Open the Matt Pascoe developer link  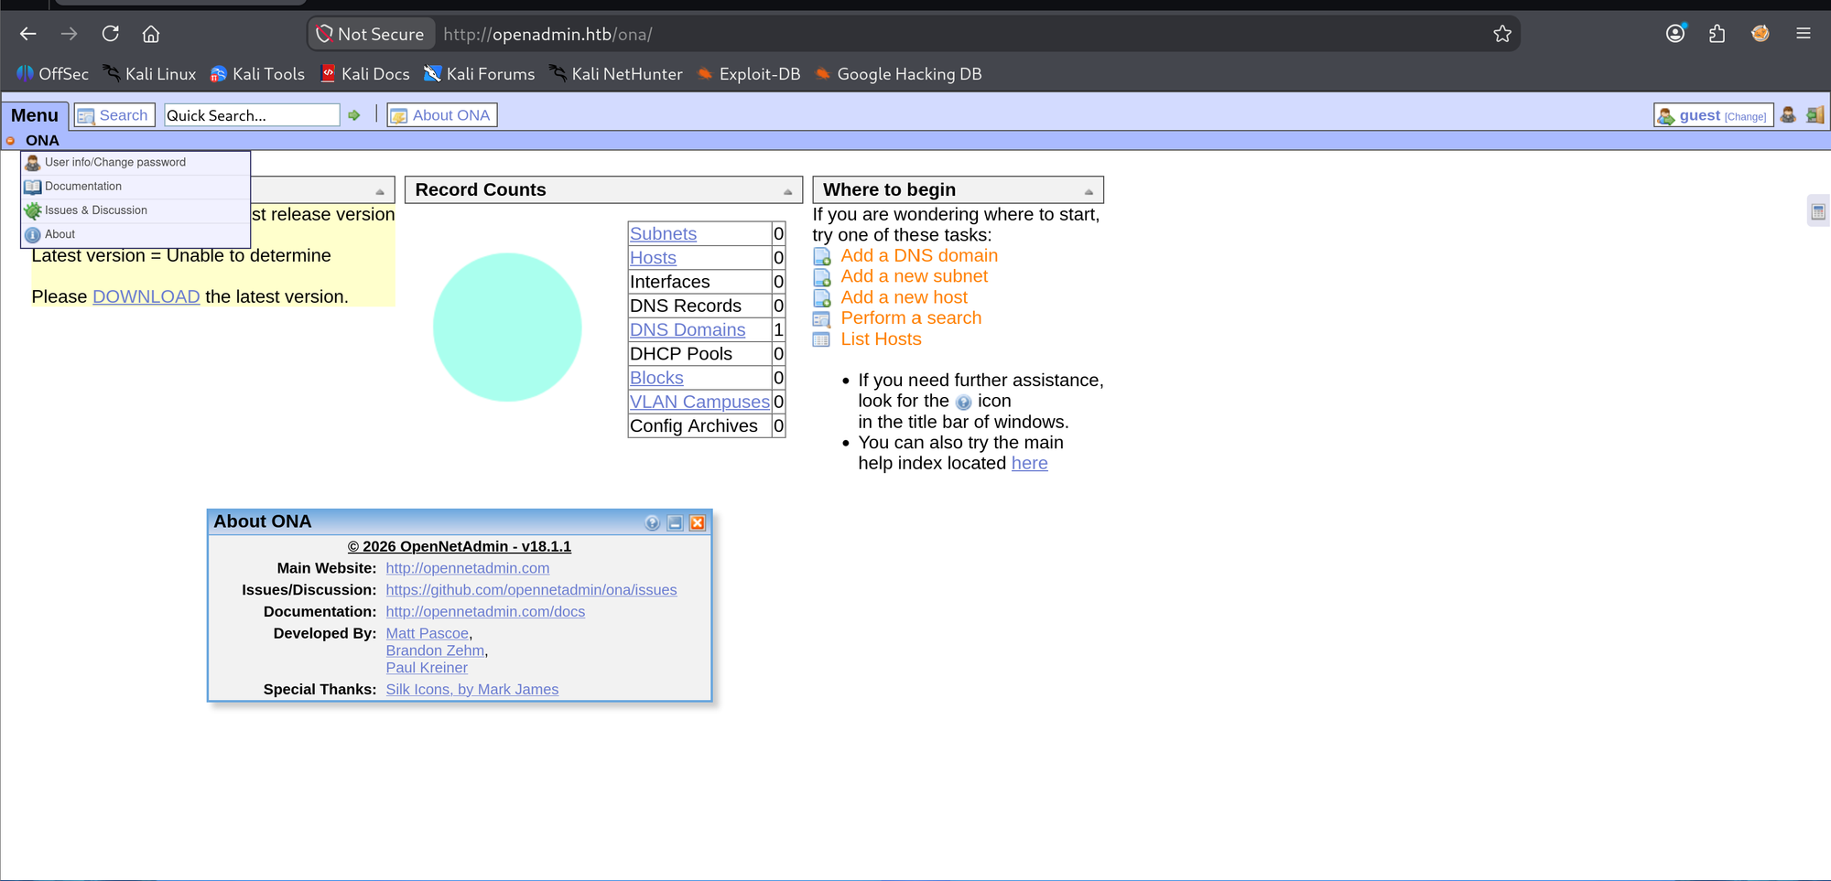click(427, 633)
